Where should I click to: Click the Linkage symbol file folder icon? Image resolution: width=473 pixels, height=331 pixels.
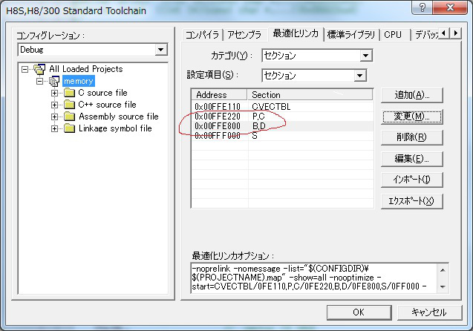(x=70, y=128)
